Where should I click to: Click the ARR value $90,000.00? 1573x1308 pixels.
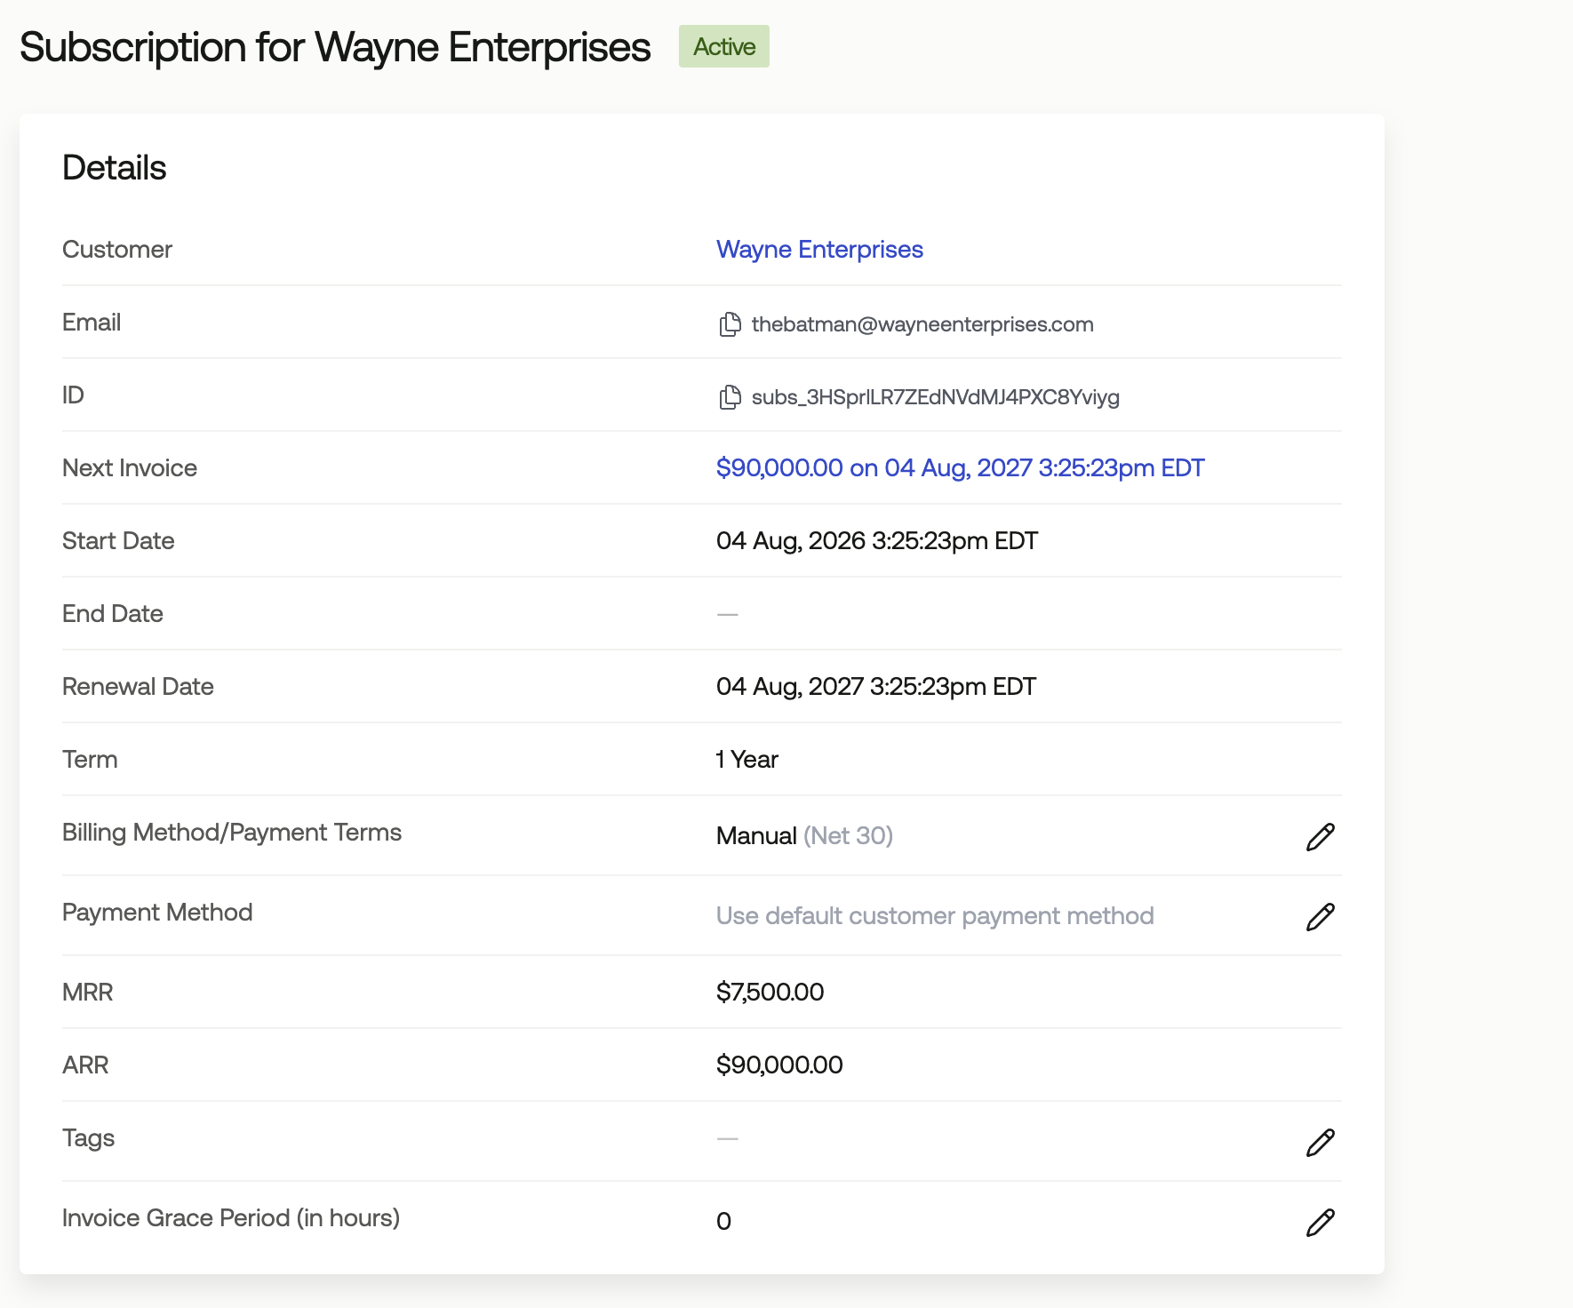779,1065
